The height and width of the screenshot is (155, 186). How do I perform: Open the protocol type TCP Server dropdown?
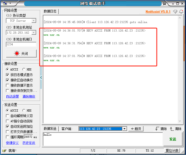click(34, 21)
